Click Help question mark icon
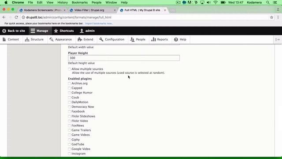 [176, 39]
